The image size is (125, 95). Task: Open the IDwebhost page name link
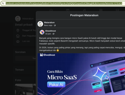coord(50,31)
